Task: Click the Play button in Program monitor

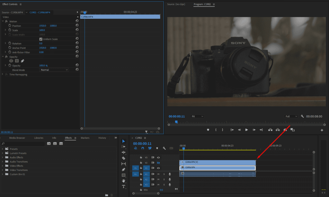Action: [246, 130]
